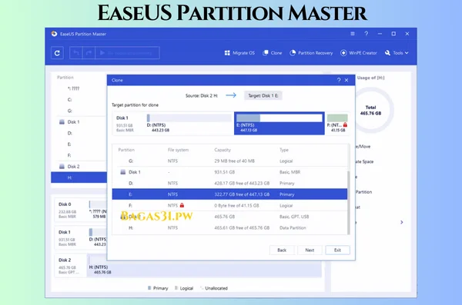This screenshot has height=305, width=462.
Task: Select H: in left partition tree
Action: (79, 177)
